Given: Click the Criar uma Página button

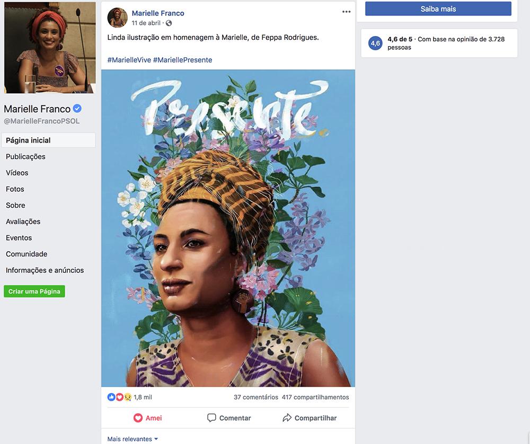Looking at the screenshot, I should (x=34, y=291).
